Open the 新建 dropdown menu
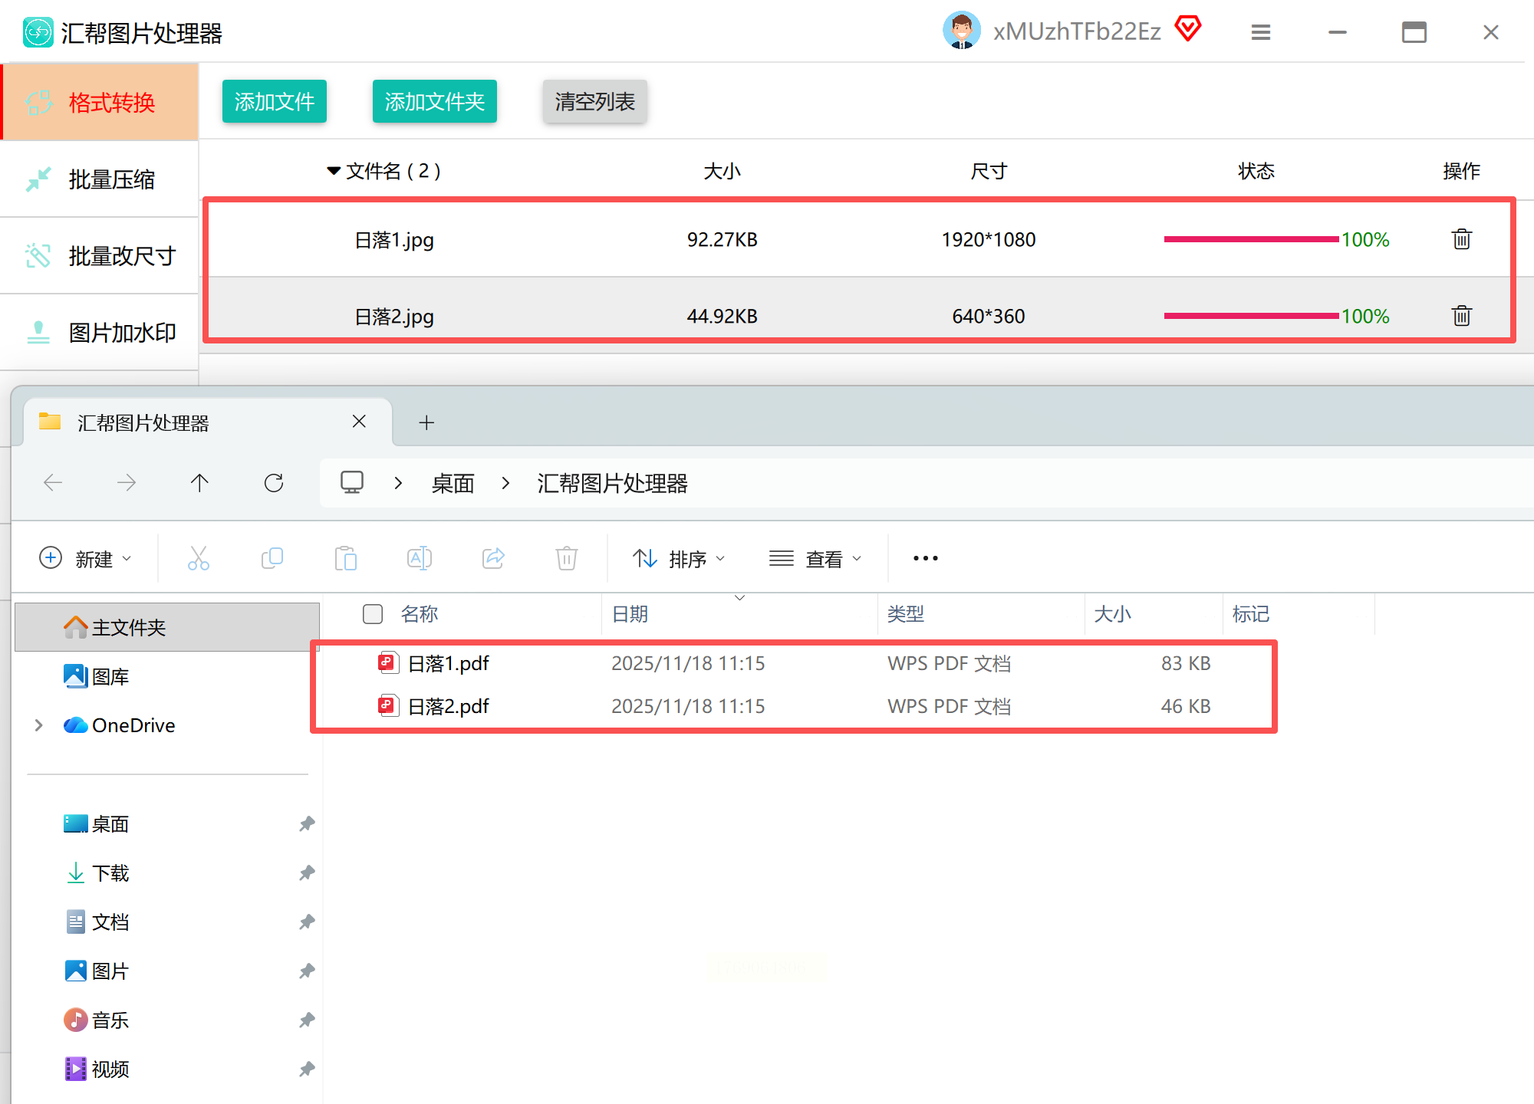This screenshot has height=1104, width=1534. coord(86,559)
